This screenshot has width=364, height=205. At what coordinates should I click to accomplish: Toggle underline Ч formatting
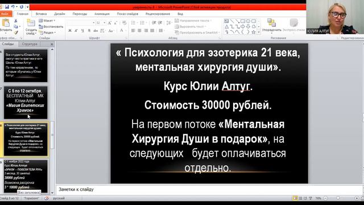[82, 31]
